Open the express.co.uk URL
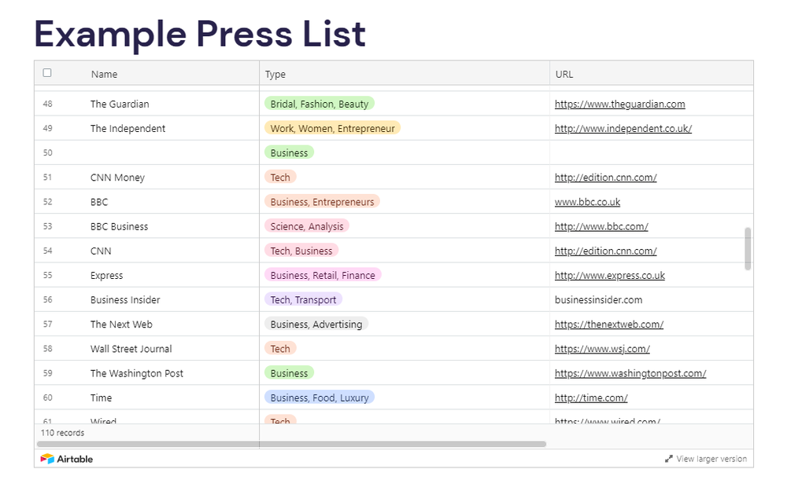The width and height of the screenshot is (787, 495). (x=610, y=276)
